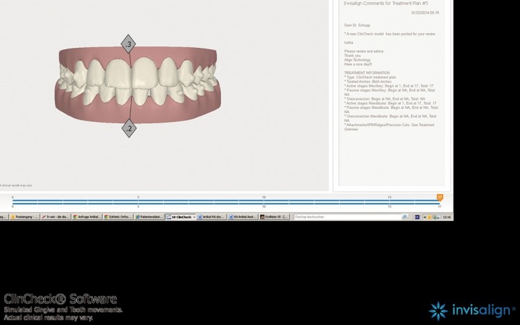Switch to Esthetic Ortho Chrome window

[x=118, y=217]
